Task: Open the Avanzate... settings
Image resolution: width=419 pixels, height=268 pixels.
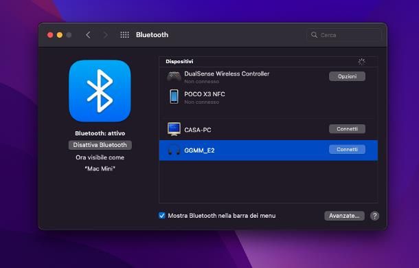Action: click(x=344, y=216)
